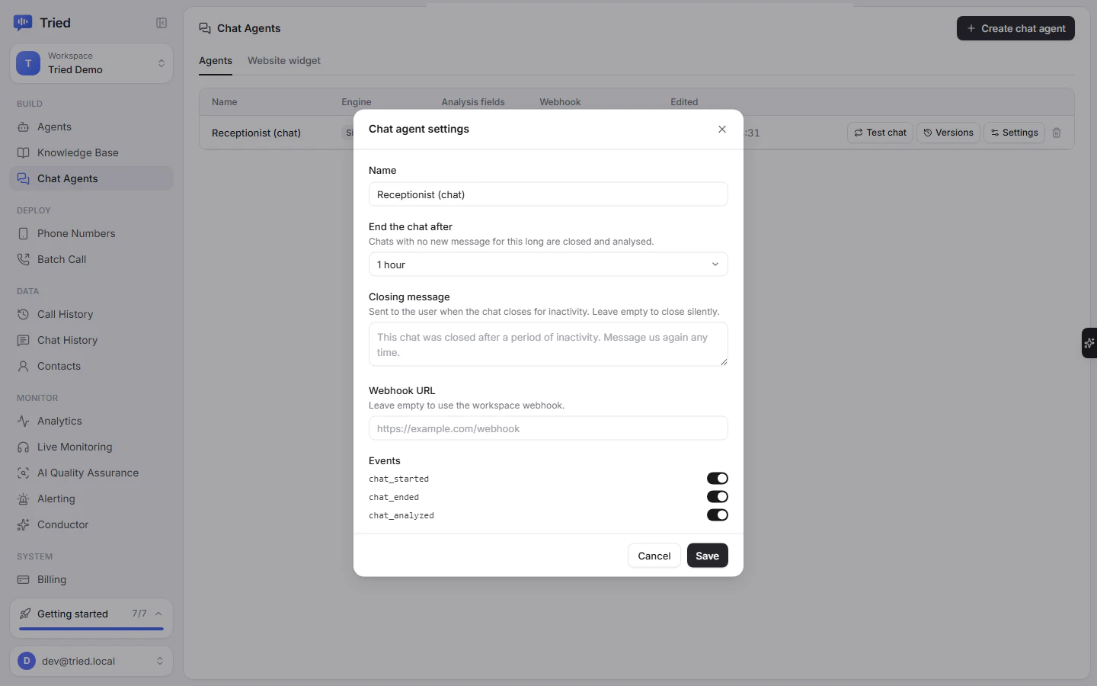The height and width of the screenshot is (686, 1097).
Task: Click the Call History clock icon
Action: click(x=24, y=315)
